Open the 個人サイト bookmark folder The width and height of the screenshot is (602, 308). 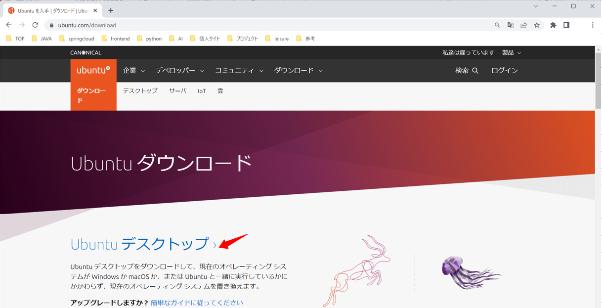tap(205, 39)
